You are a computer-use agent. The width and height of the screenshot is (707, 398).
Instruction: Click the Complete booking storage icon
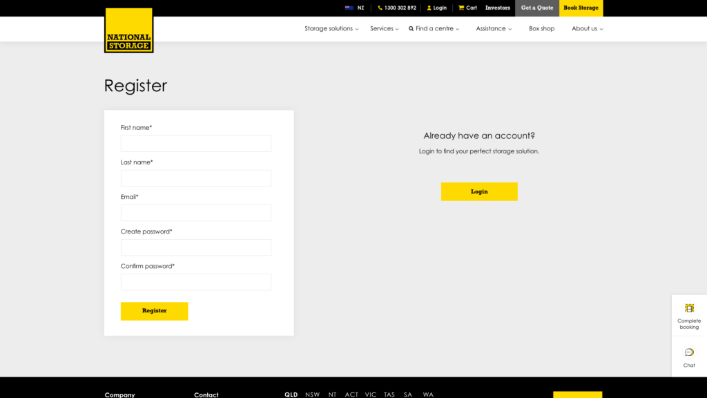(x=689, y=308)
